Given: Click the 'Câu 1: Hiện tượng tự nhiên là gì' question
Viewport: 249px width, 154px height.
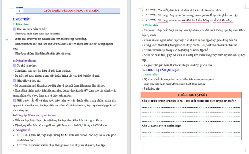Looking at the screenshot, I should pos(189,101).
